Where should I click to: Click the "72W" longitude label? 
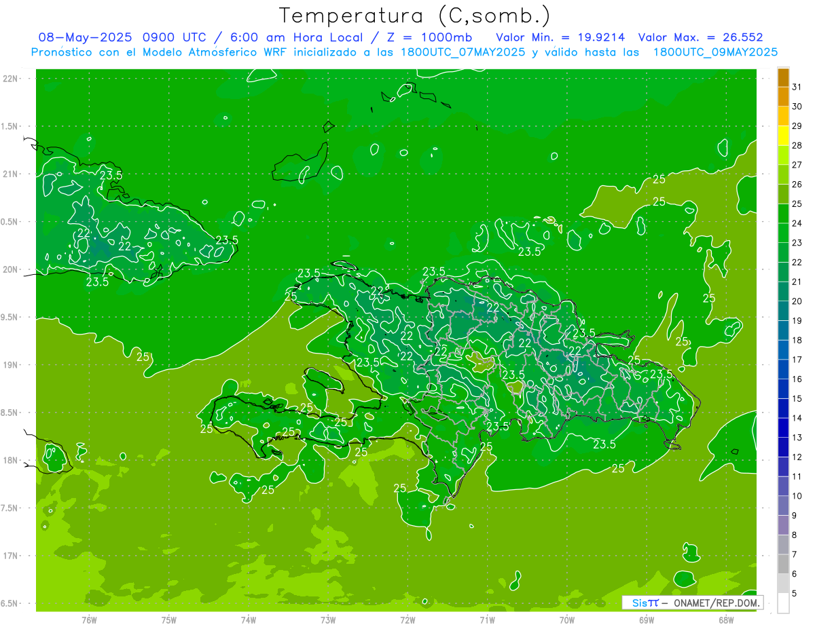coord(407,620)
